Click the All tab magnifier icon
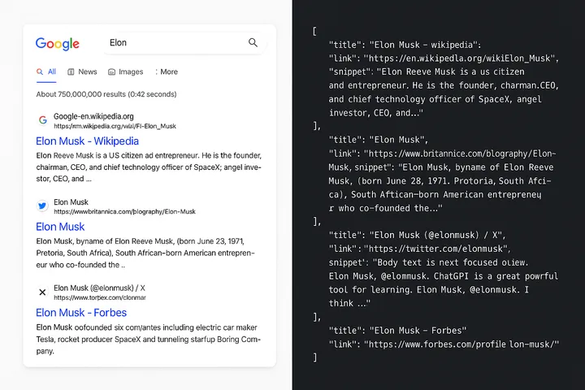The width and height of the screenshot is (585, 390). [40, 71]
